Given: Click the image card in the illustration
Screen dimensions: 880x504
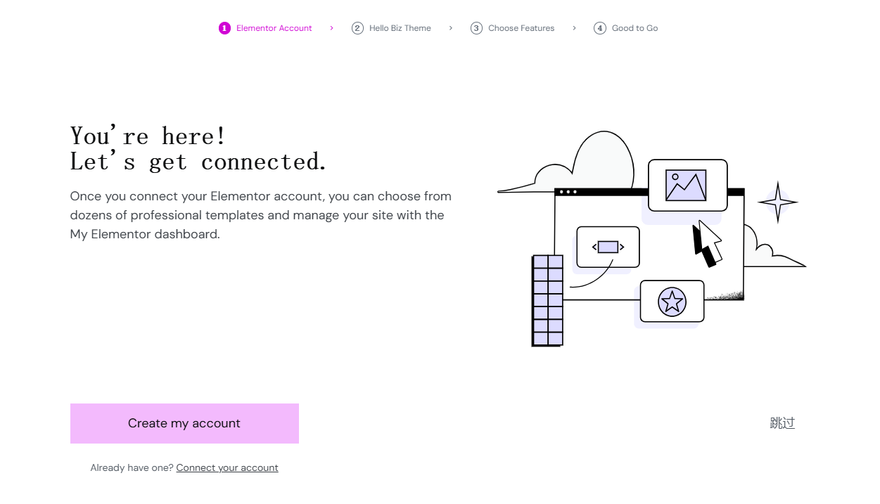Looking at the screenshot, I should pyautogui.click(x=687, y=185).
